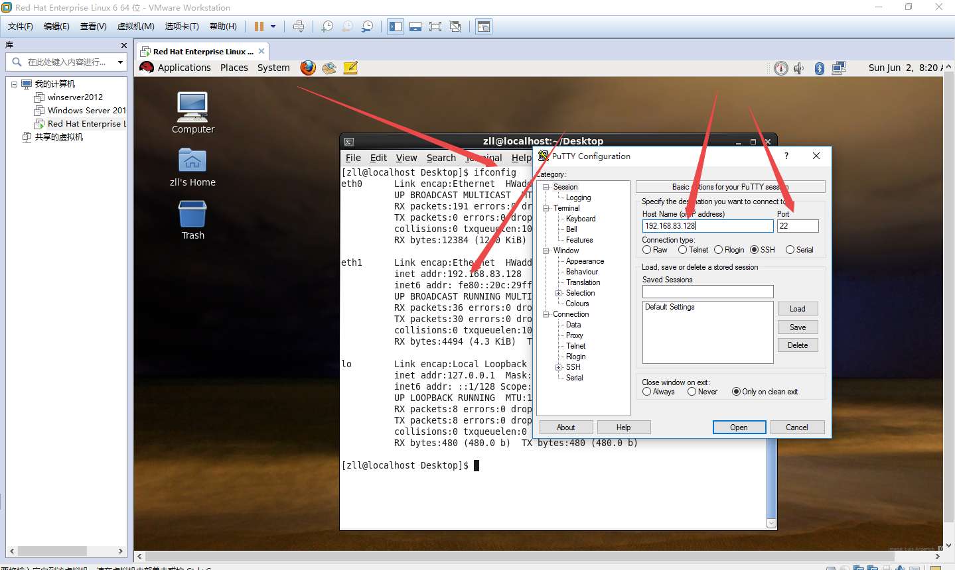
Task: Open the library search box dropdown arrow
Action: pos(120,62)
